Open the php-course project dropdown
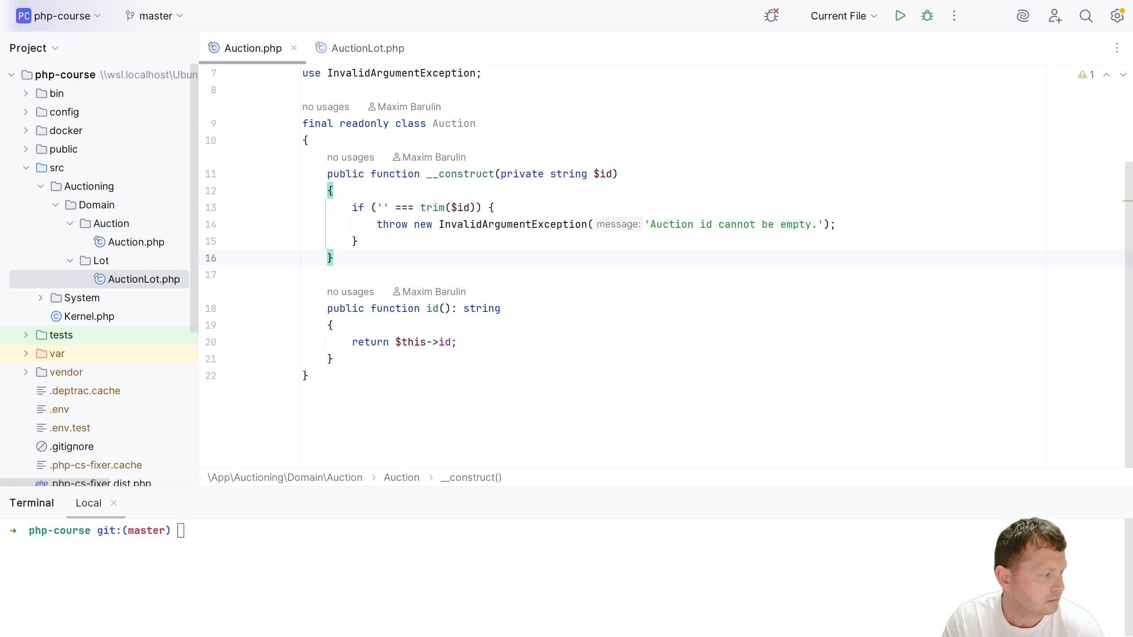Image resolution: width=1133 pixels, height=637 pixels. (x=67, y=16)
